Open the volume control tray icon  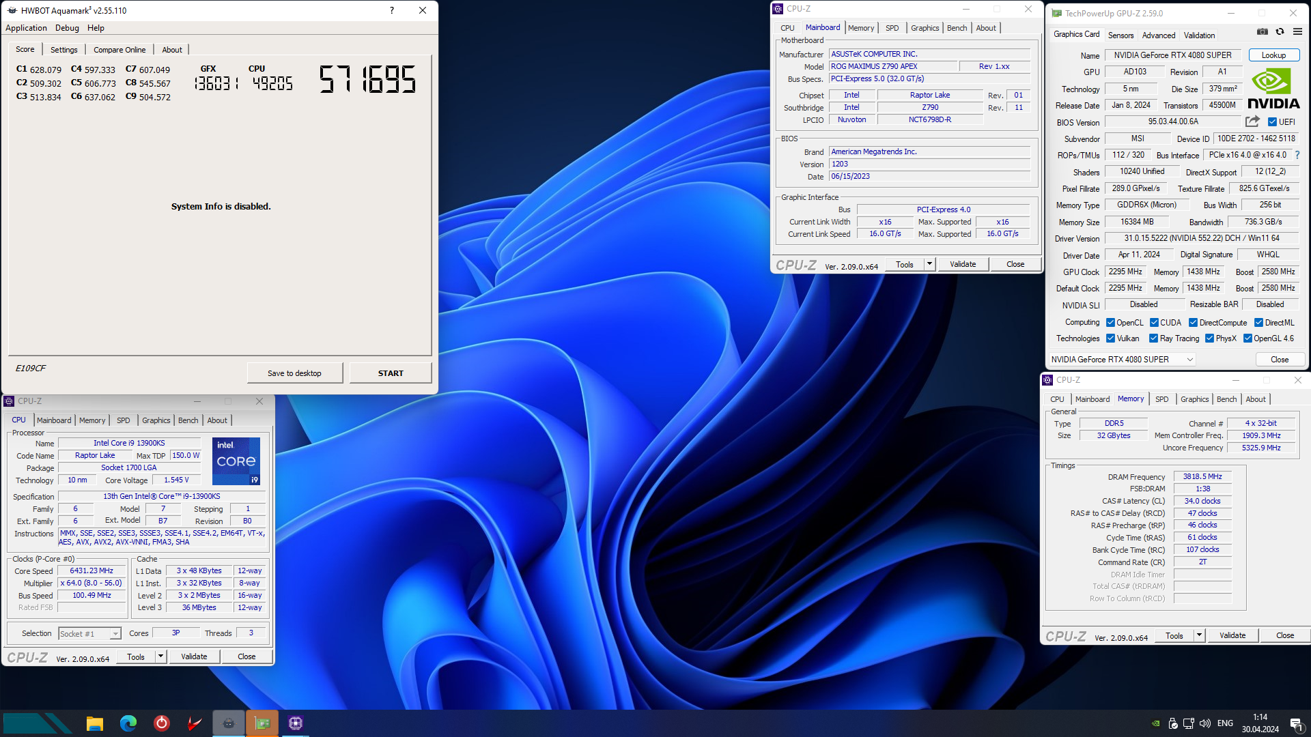1205,723
